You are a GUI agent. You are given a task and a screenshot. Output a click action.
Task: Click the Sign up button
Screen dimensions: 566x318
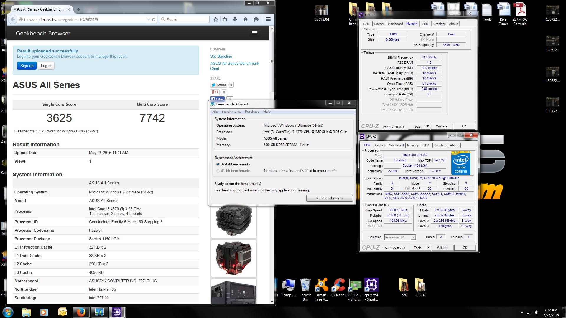point(27,66)
